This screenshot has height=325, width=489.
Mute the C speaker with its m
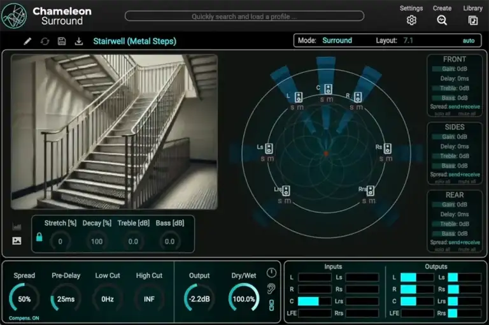coord(330,99)
